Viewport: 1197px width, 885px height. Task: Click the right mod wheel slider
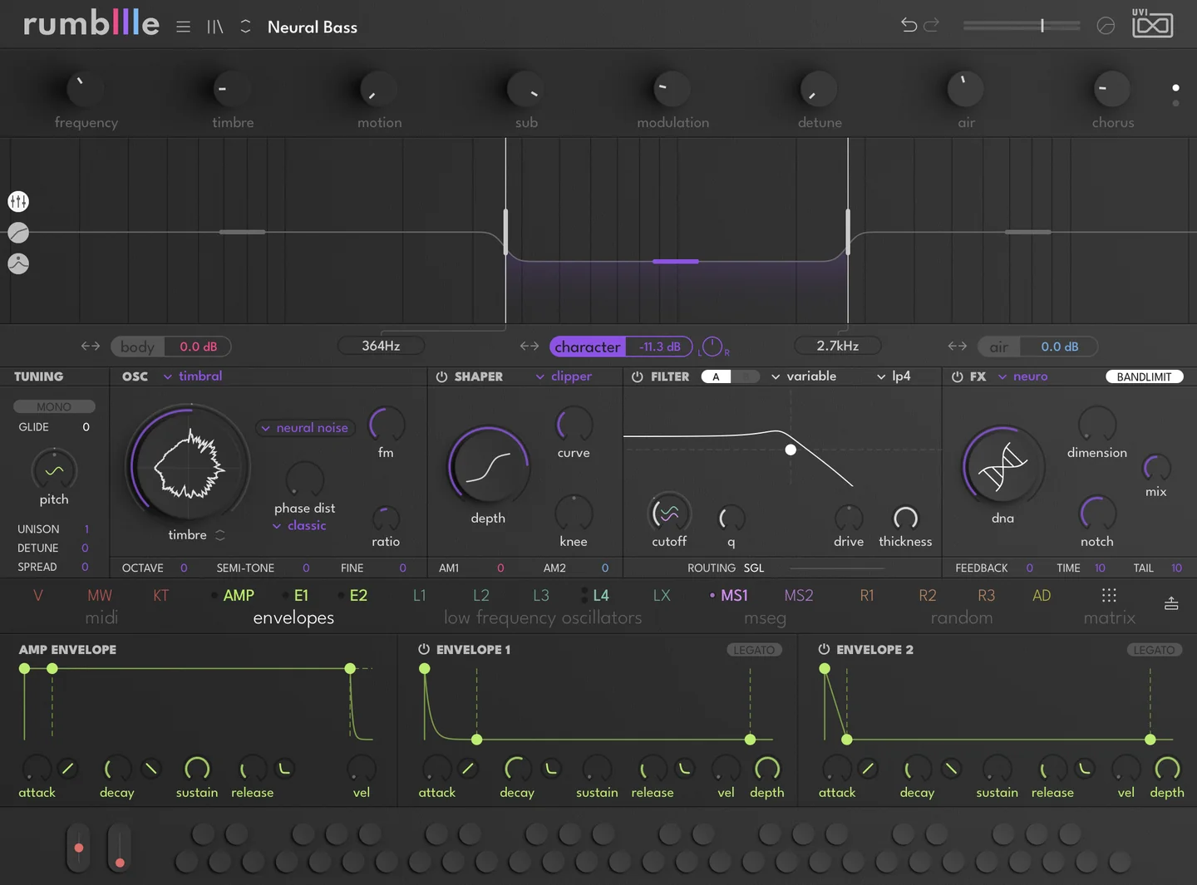pyautogui.click(x=119, y=848)
